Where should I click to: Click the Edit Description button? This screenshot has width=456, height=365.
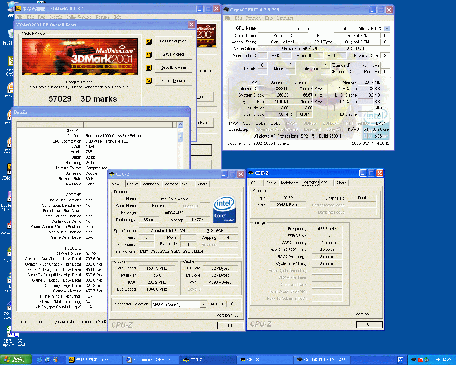pyautogui.click(x=173, y=41)
